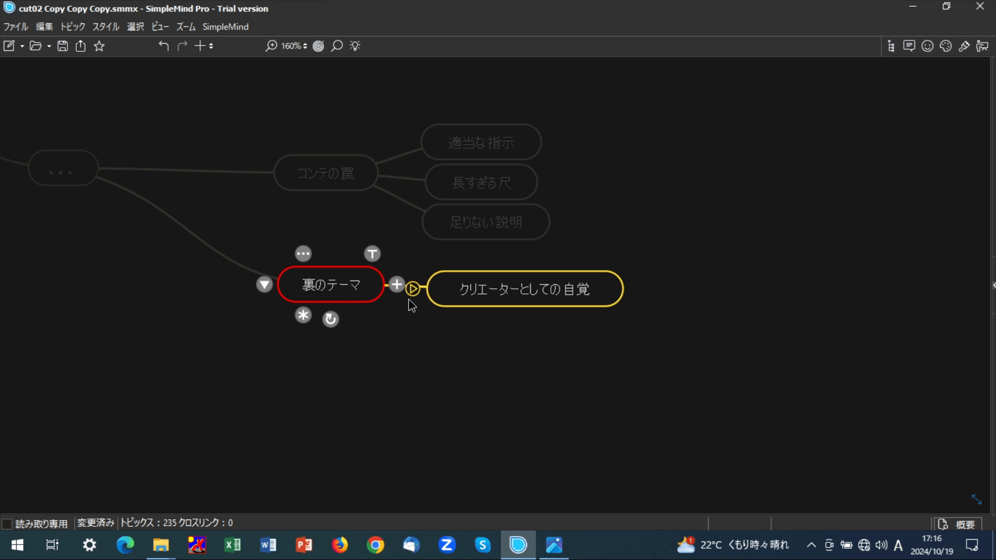Expand the 裏のテーマ node options
The width and height of the screenshot is (996, 560).
[303, 254]
